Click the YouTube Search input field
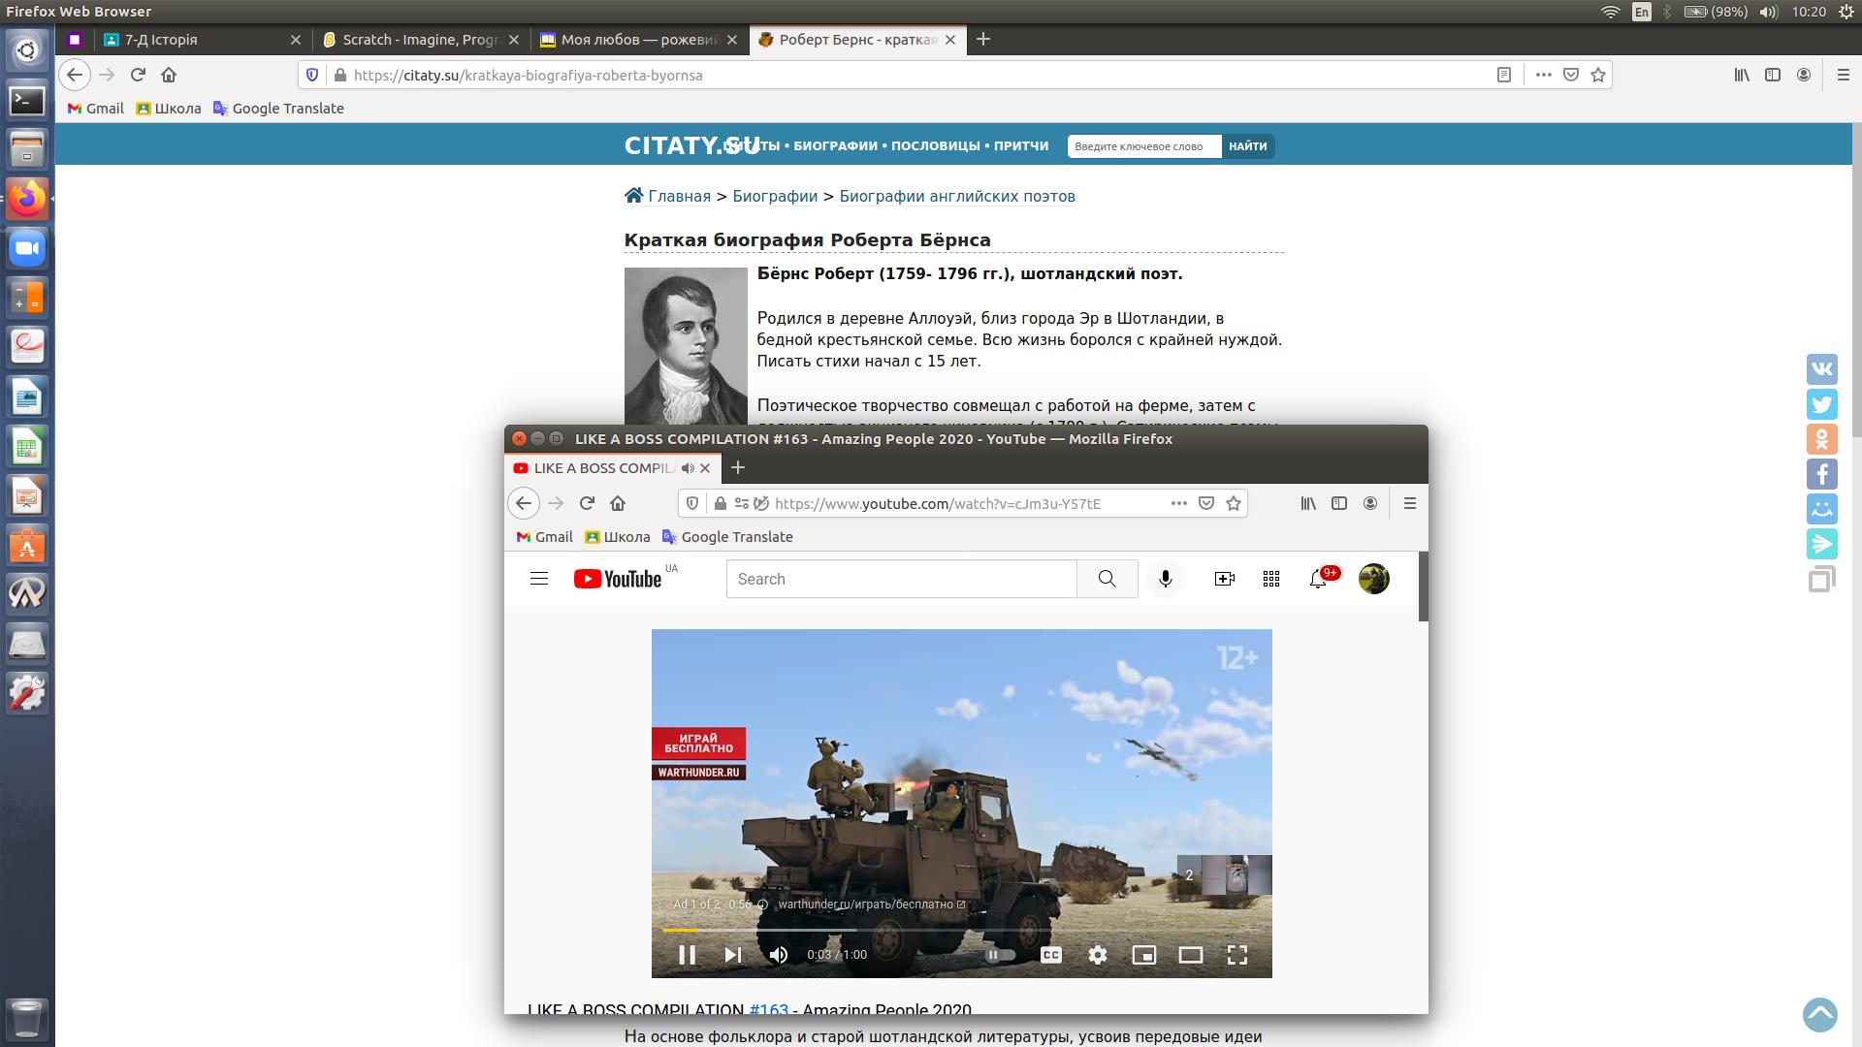Viewport: 1862px width, 1047px height. point(900,579)
